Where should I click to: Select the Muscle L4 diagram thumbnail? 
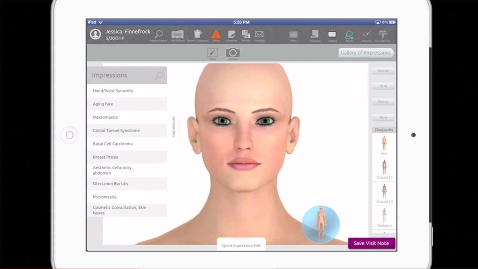click(384, 193)
